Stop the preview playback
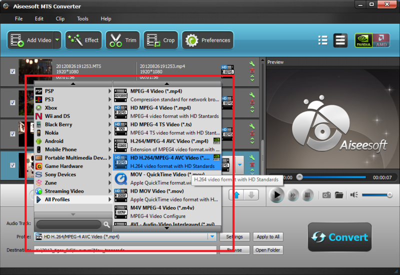Viewport: 400px width, 275px height. [x=307, y=195]
